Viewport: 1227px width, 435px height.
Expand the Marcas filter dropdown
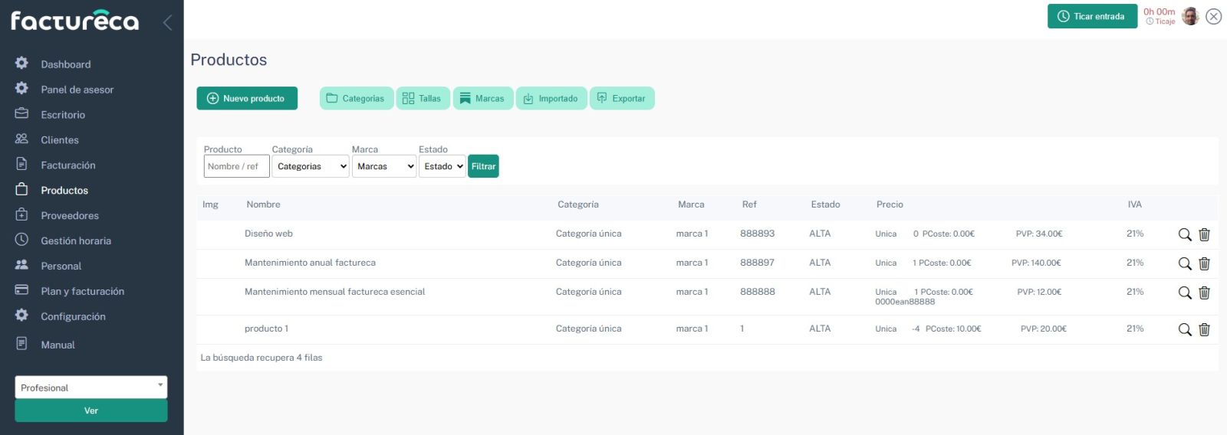[x=383, y=166]
